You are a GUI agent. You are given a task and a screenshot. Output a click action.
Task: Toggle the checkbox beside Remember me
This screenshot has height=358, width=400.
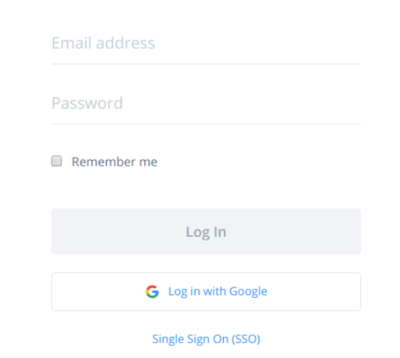[57, 161]
